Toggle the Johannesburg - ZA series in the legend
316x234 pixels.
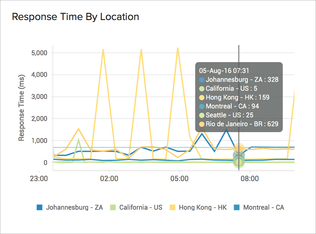74,207
